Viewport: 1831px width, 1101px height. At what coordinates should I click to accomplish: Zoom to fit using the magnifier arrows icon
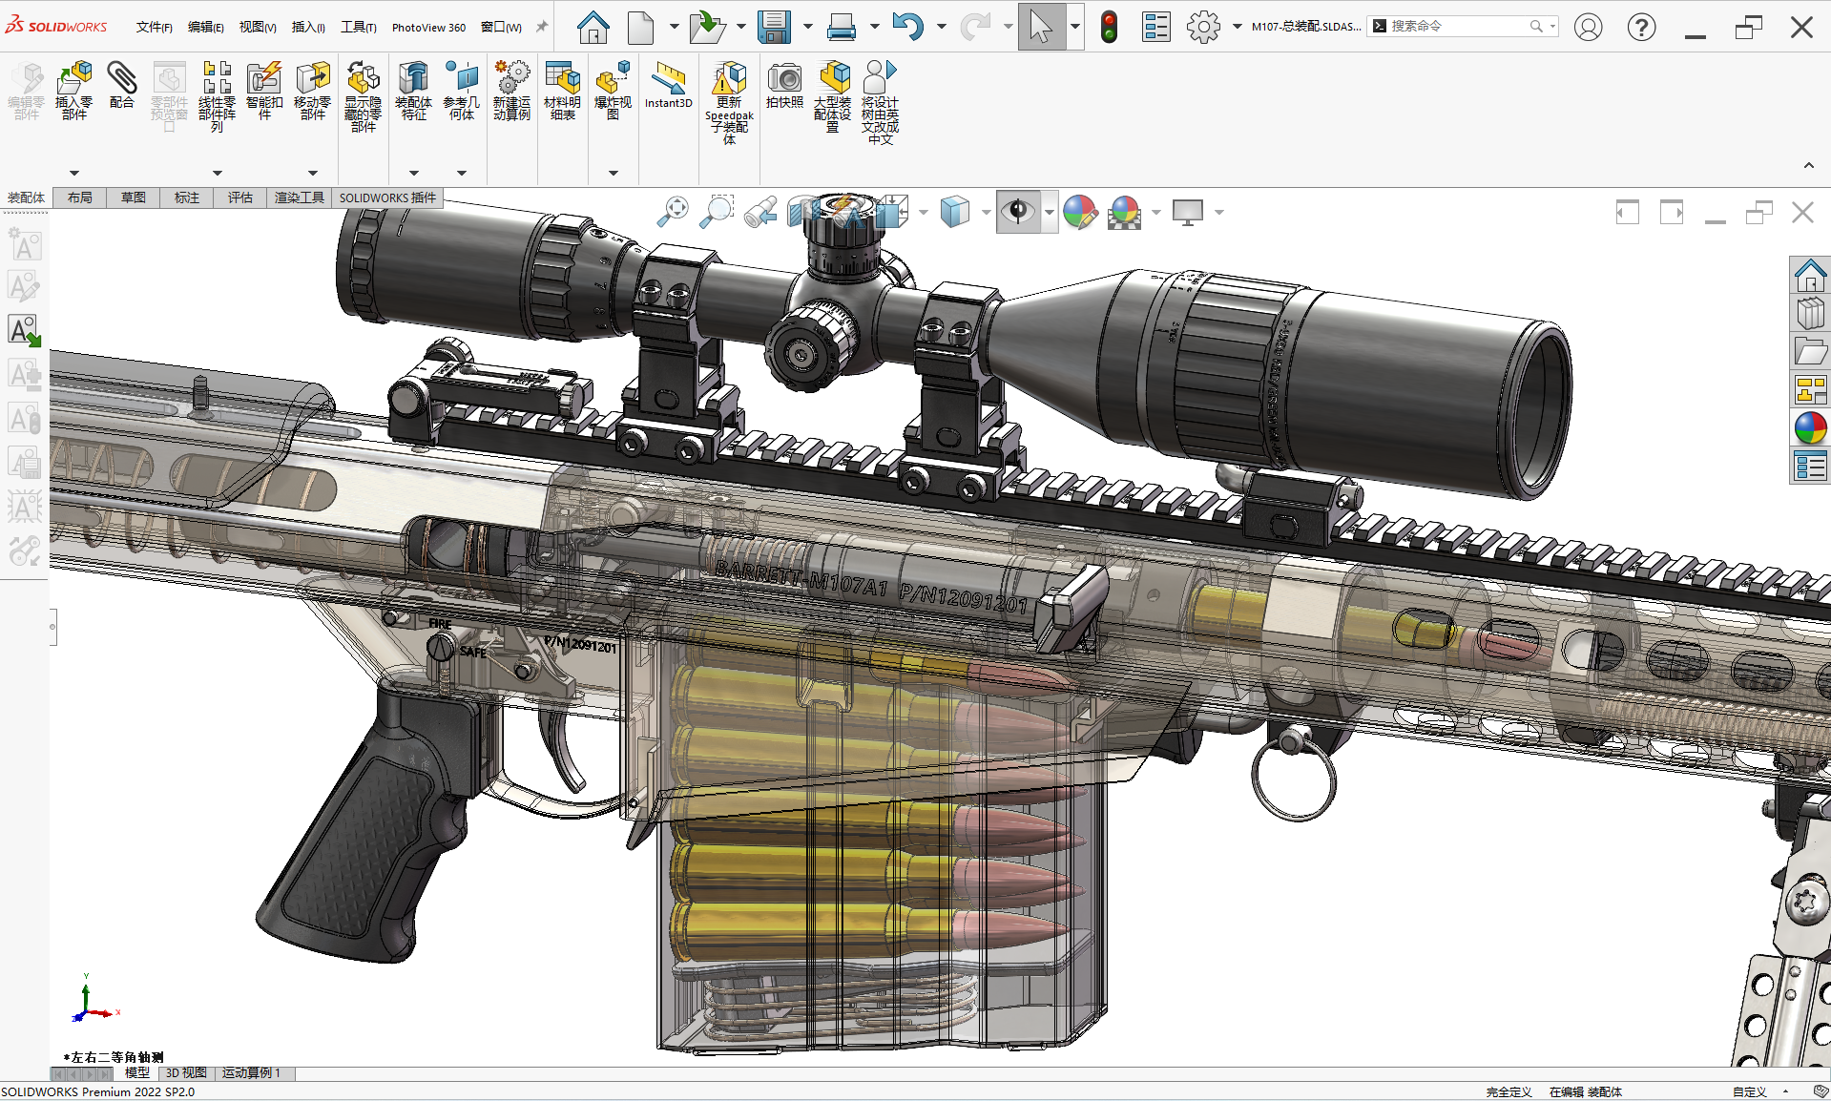coord(674,211)
